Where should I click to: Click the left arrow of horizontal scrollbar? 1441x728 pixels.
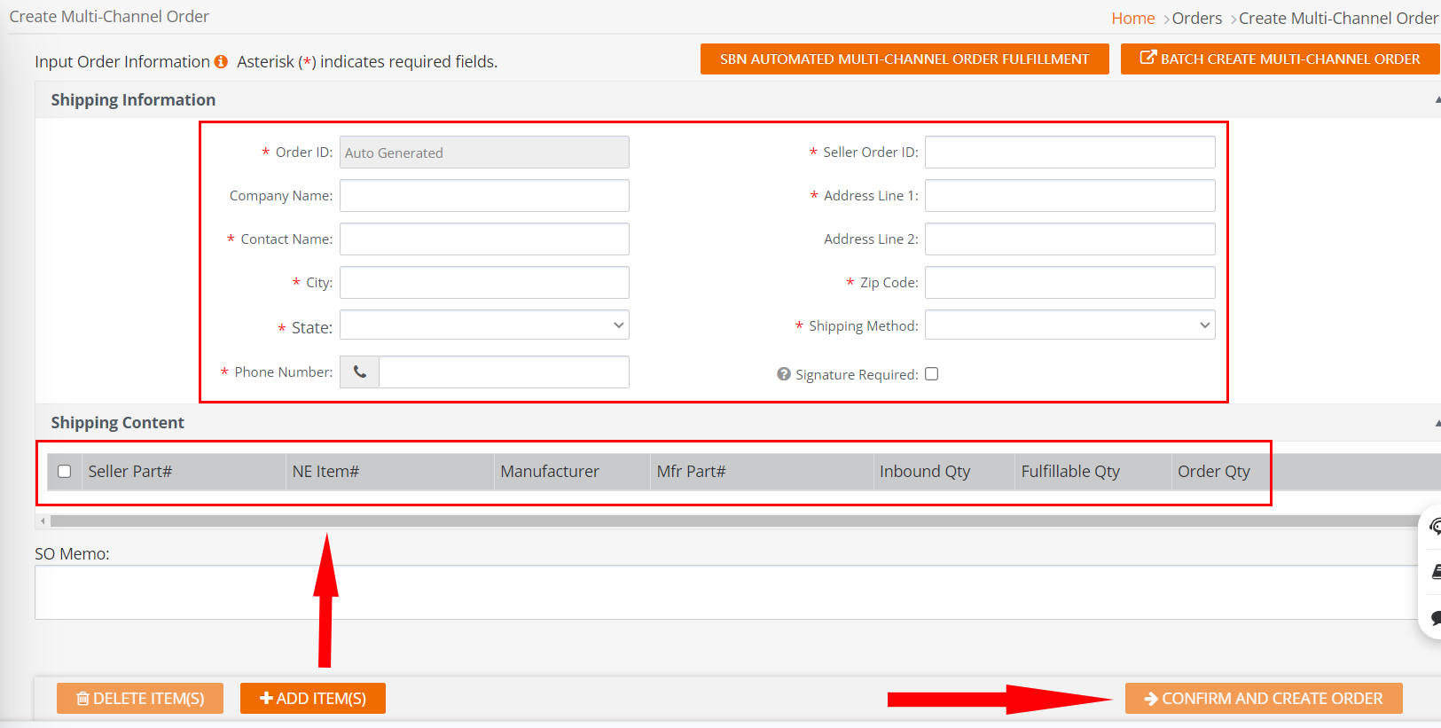(43, 521)
